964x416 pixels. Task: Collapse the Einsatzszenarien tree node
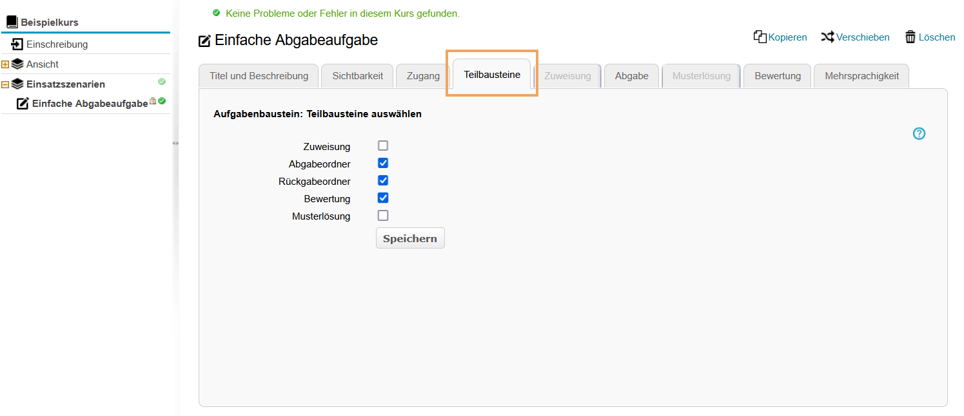tap(5, 84)
